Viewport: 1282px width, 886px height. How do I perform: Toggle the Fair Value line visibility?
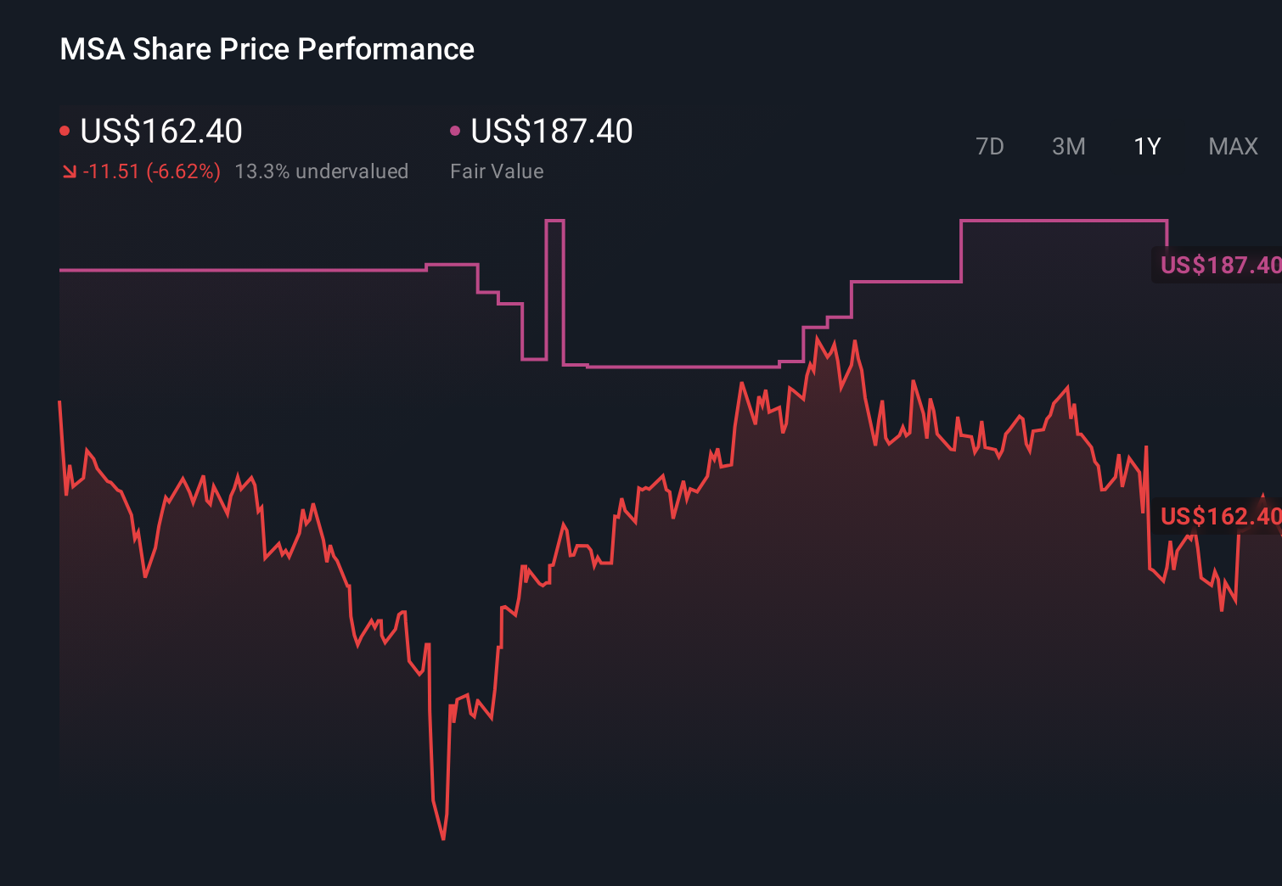(x=455, y=129)
